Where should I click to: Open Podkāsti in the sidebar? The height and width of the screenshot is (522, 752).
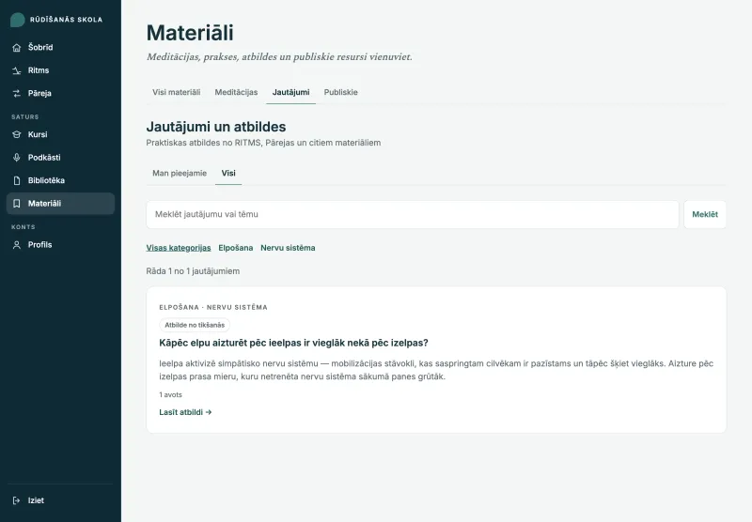coord(60,158)
